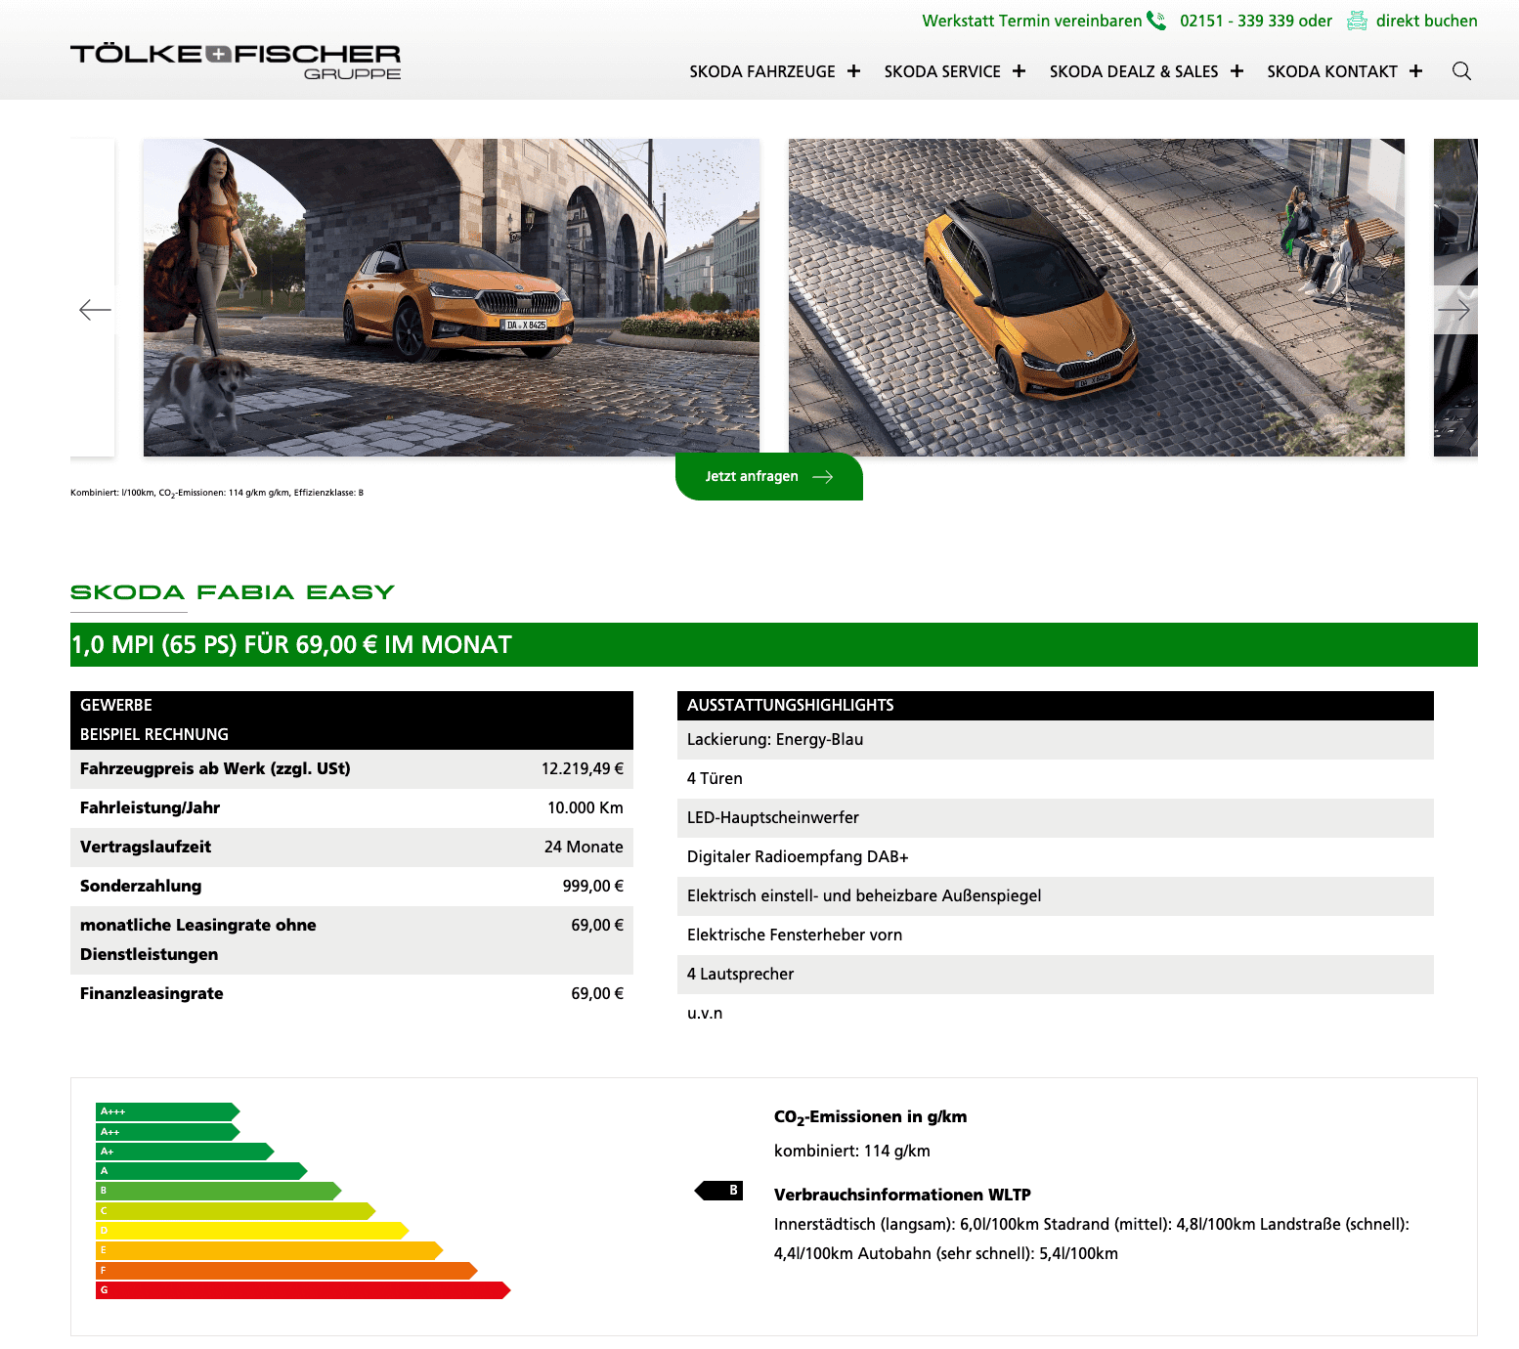Click Jetzt anfragen button
1519x1349 pixels.
coord(769,476)
